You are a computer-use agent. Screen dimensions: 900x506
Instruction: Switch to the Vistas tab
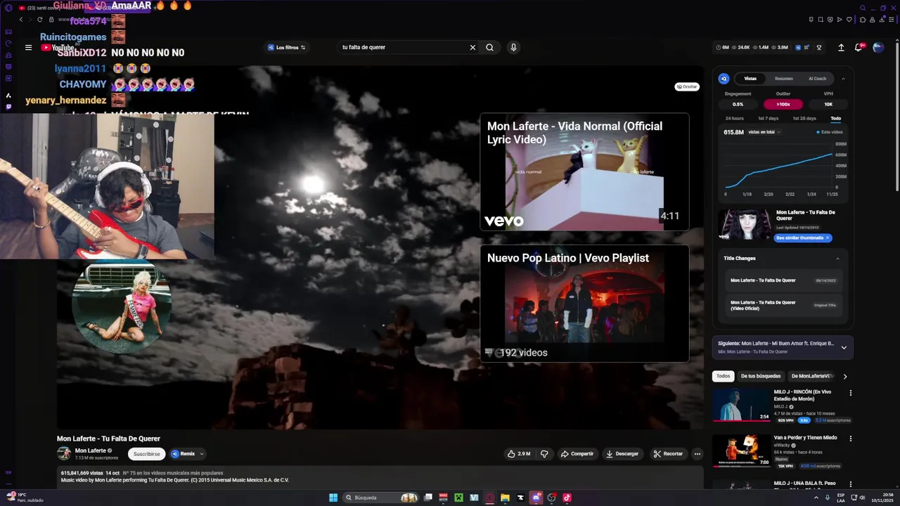pyautogui.click(x=750, y=79)
